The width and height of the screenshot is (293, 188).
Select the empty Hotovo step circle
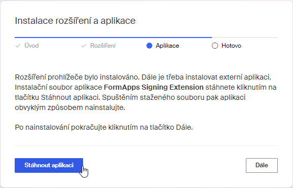tap(215, 46)
